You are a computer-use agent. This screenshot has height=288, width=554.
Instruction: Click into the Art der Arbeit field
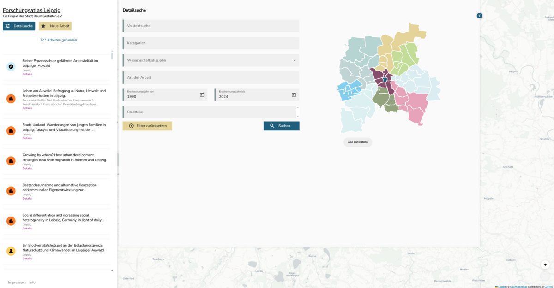pos(211,77)
